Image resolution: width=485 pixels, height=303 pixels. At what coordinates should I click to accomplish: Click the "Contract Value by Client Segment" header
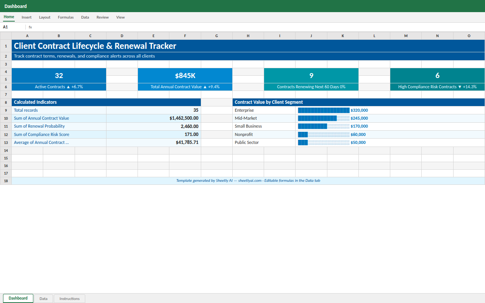tap(359, 102)
